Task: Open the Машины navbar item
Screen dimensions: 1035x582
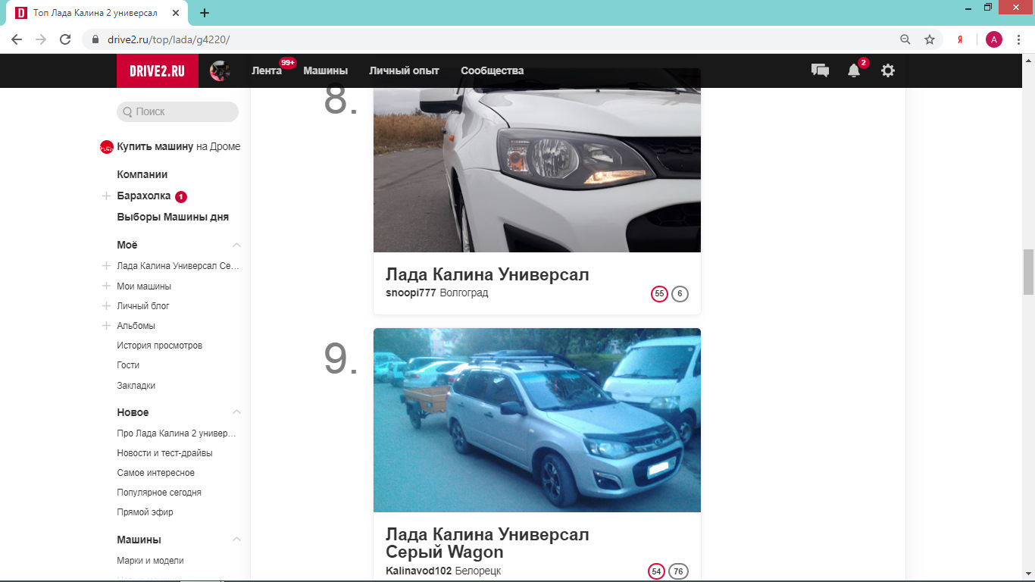Action: (x=326, y=70)
